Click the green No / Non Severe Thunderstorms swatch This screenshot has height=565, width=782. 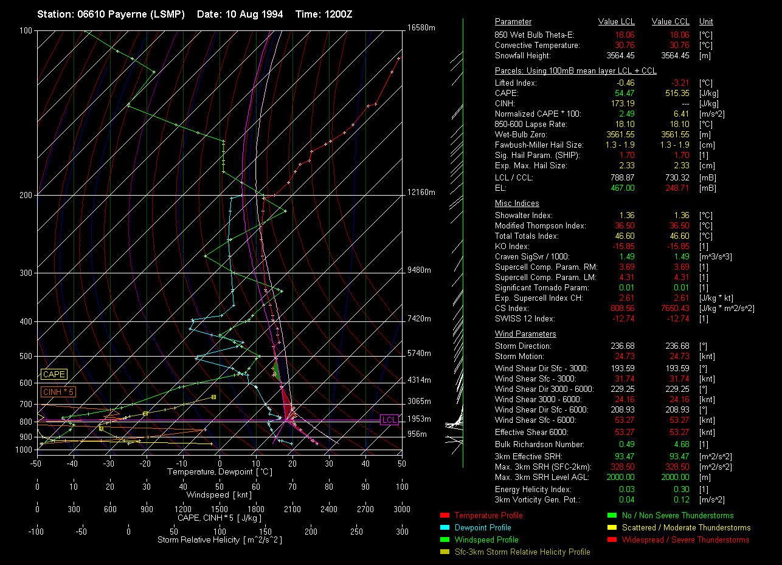(x=612, y=516)
